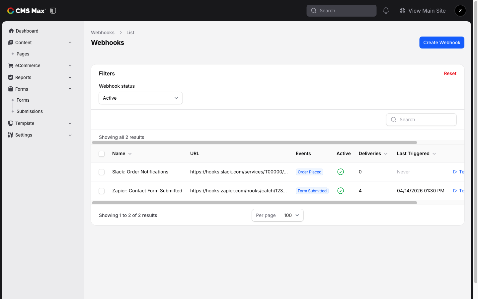Click the Slack hooks URL cell
Viewport: 478px width, 299px height.
point(239,172)
